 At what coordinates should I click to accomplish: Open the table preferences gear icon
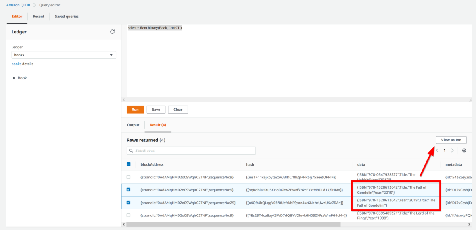point(464,151)
